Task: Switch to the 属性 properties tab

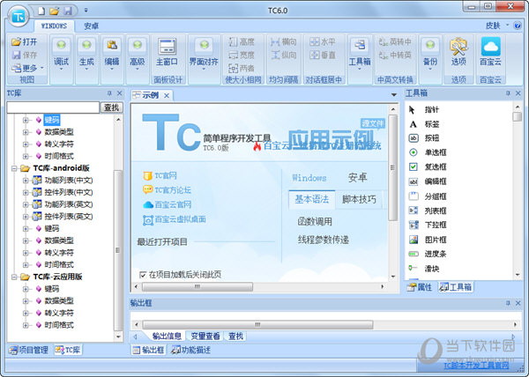Action: [x=420, y=287]
